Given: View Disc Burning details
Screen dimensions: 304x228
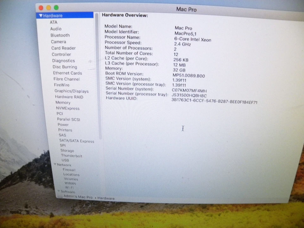Looking at the screenshot, I should click(65, 67).
